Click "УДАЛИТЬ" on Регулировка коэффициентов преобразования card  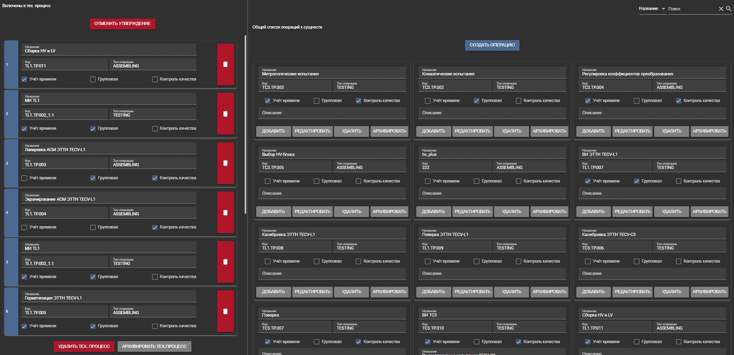[x=672, y=131]
